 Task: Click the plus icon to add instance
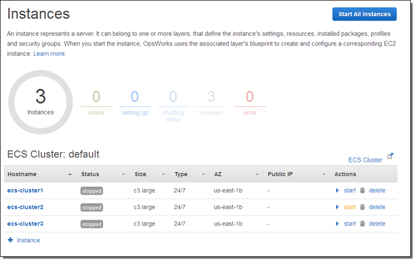tap(10, 240)
